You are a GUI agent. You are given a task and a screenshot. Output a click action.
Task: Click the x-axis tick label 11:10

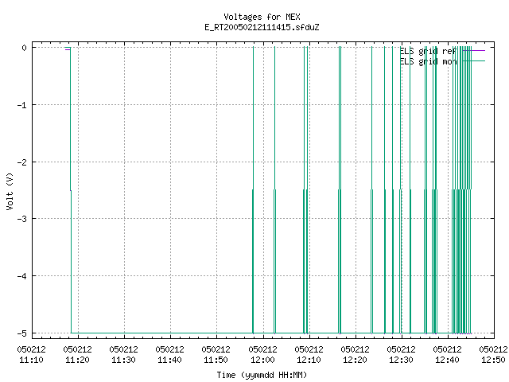point(31,360)
